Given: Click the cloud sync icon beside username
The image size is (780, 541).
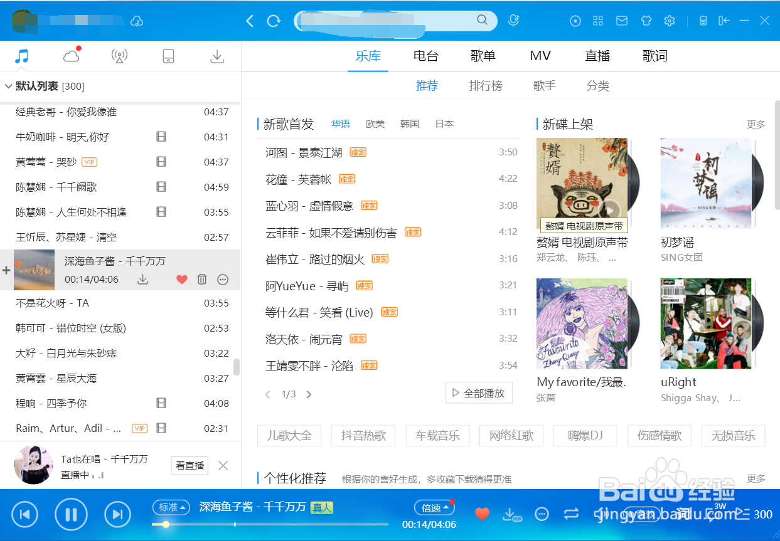Looking at the screenshot, I should tap(137, 21).
